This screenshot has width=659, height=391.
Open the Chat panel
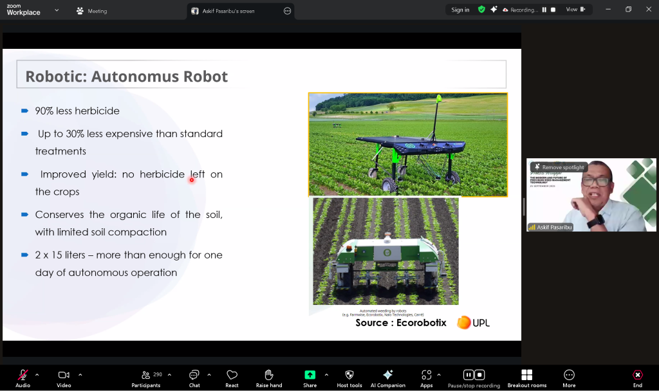[194, 375]
